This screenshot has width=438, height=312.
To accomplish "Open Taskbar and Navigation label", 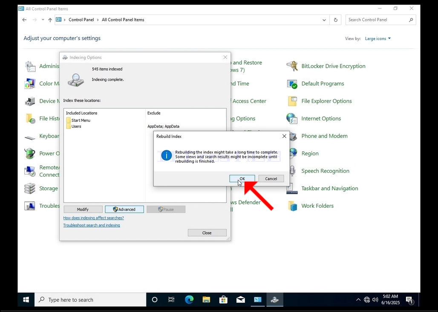I will (x=330, y=189).
